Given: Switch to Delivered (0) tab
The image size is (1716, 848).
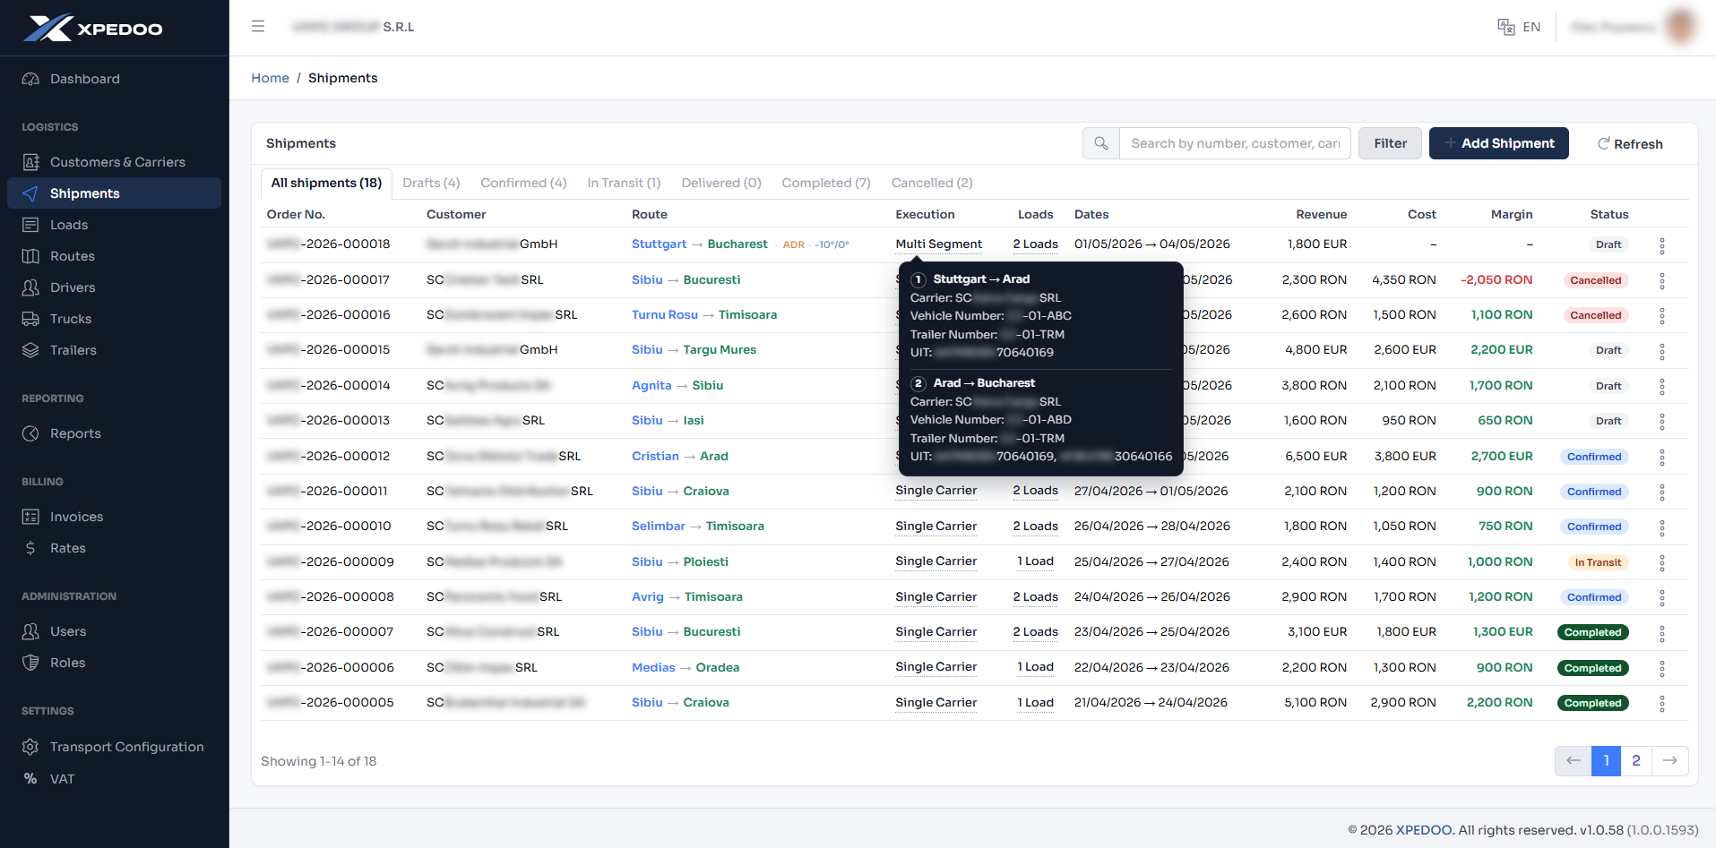Looking at the screenshot, I should coord(721,183).
